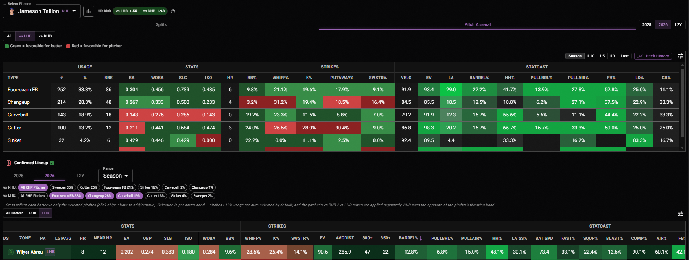Click the Sinker row label in arsenal table

[14, 140]
